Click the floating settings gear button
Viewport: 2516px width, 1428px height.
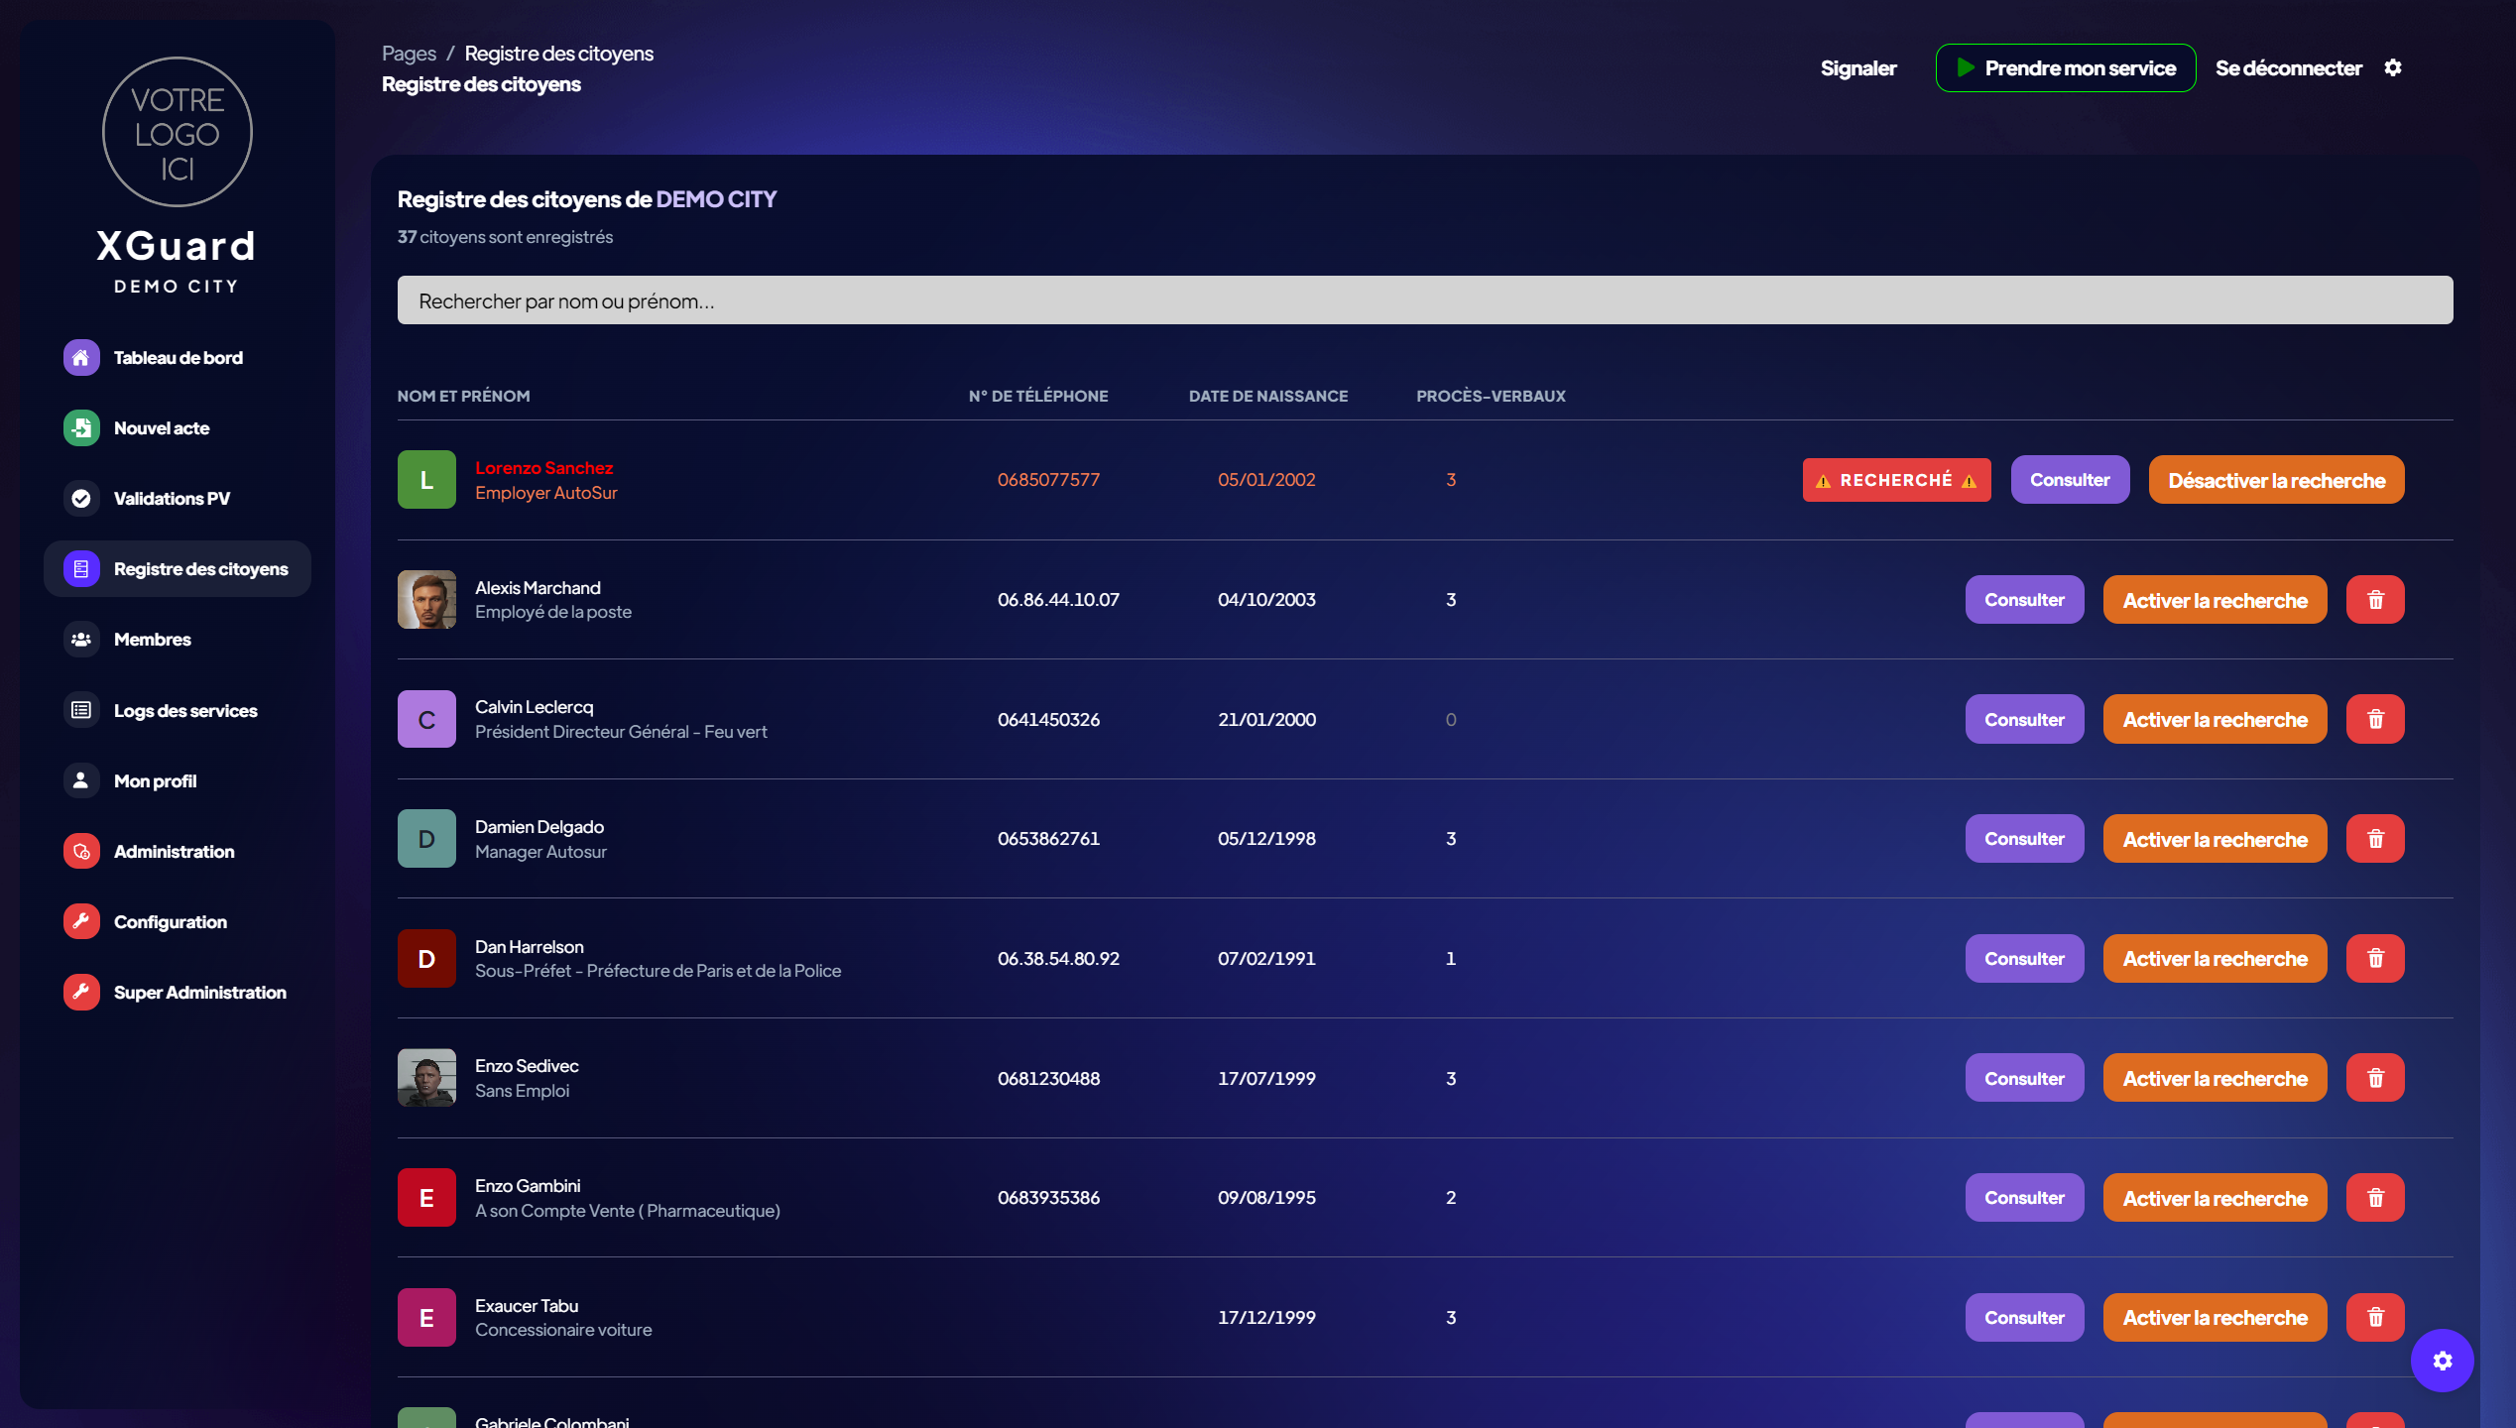coord(2442,1361)
